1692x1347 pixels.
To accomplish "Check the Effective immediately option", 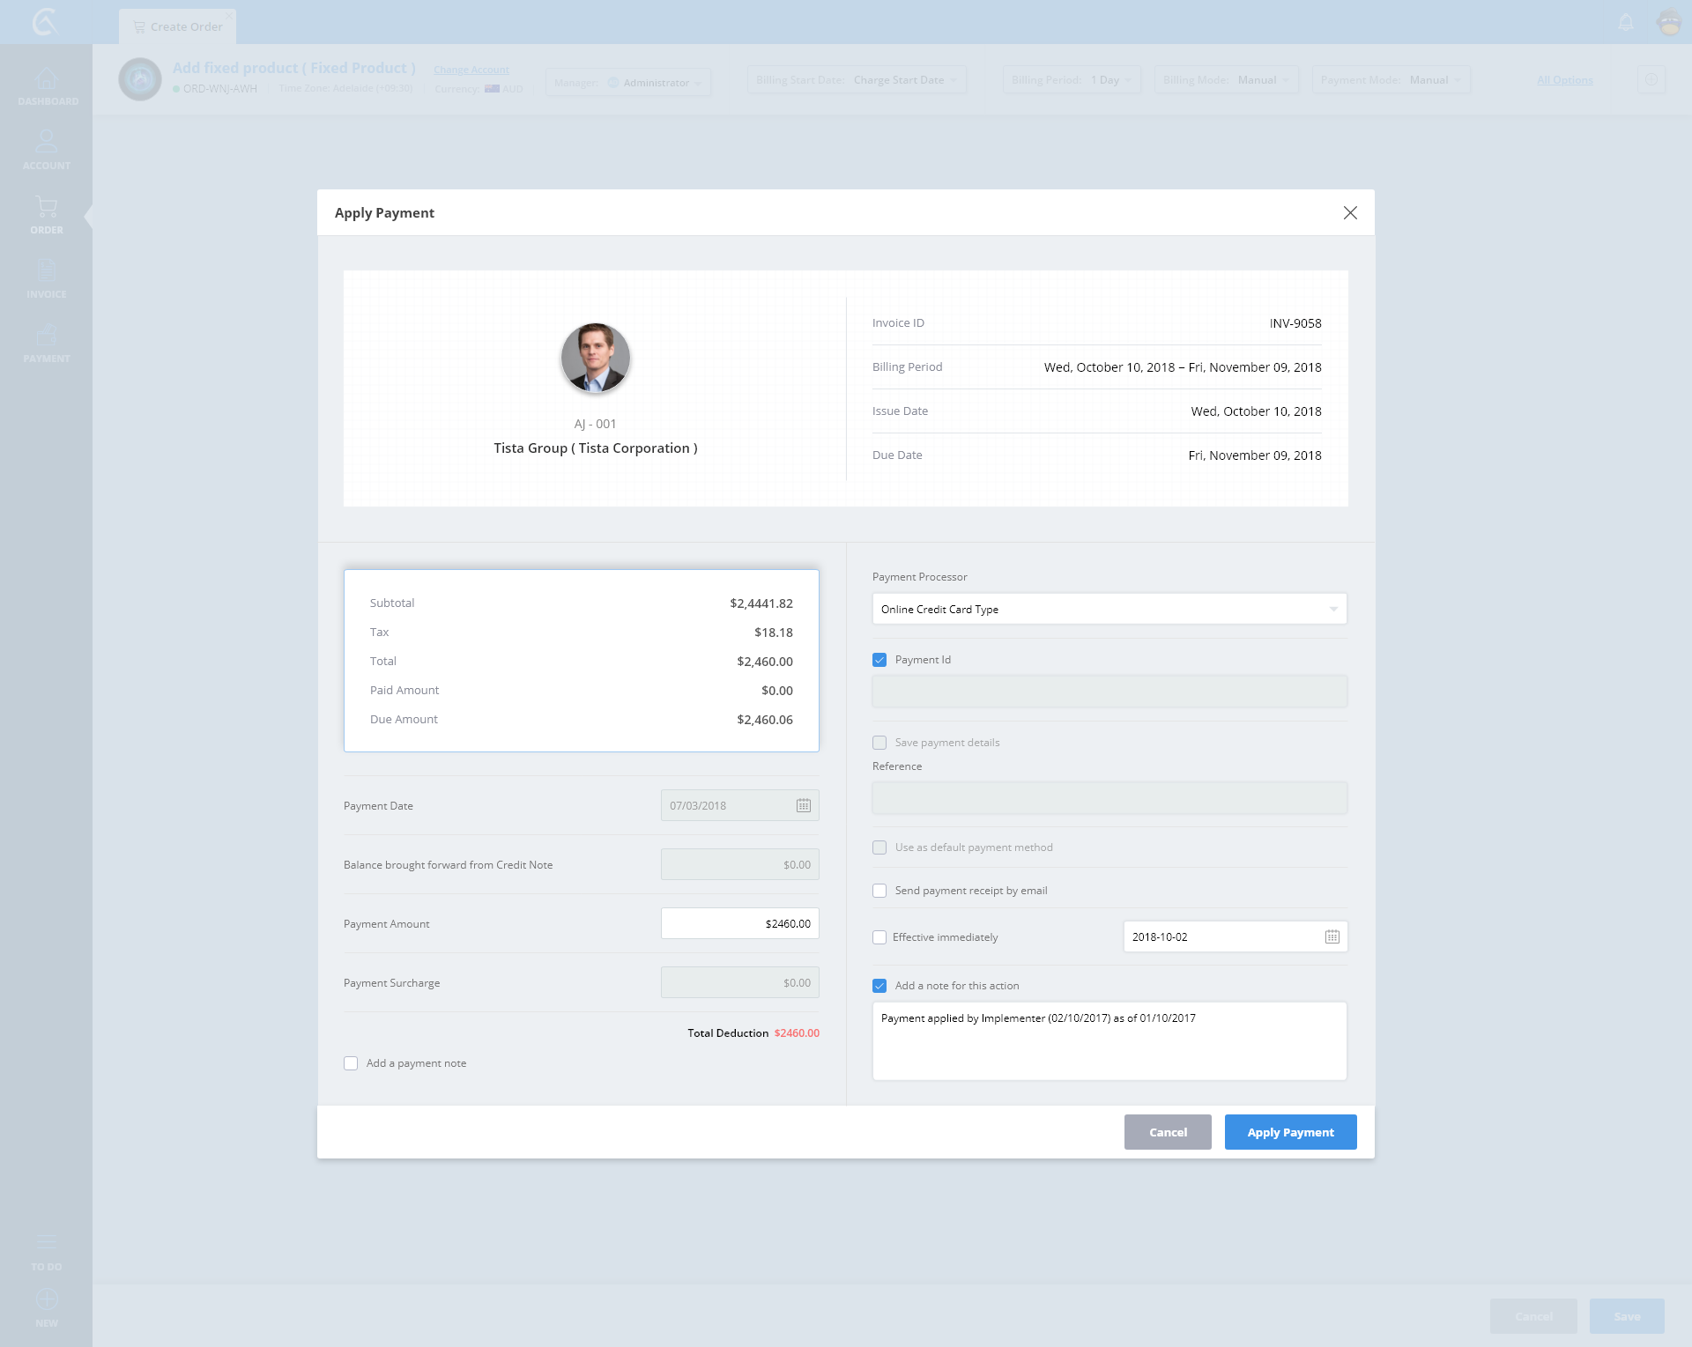I will tap(879, 937).
